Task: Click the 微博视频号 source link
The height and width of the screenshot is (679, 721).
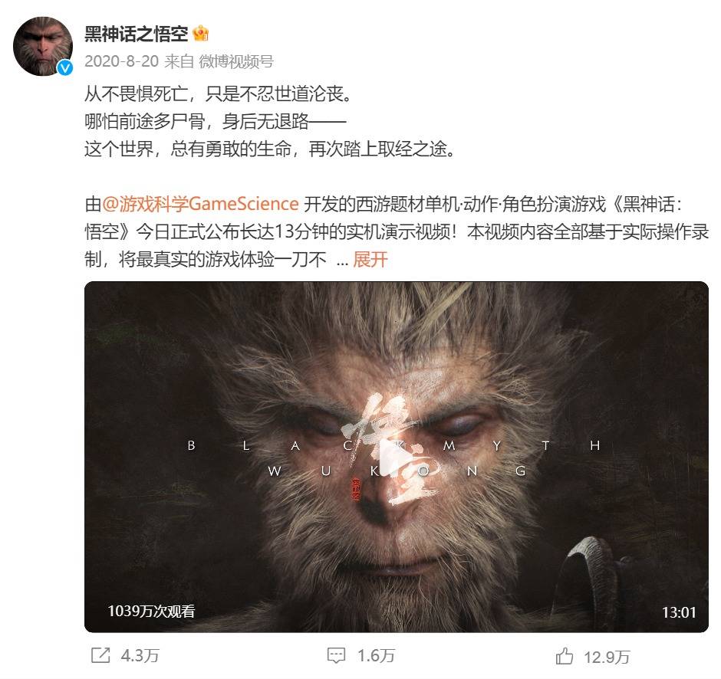Action: click(236, 61)
